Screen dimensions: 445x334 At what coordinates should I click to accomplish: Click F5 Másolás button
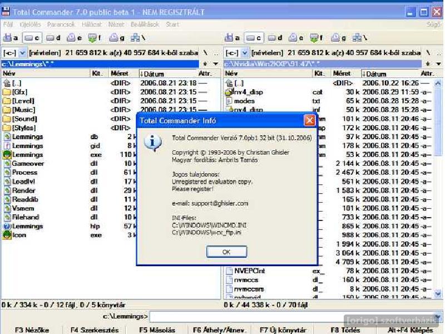click(x=157, y=330)
